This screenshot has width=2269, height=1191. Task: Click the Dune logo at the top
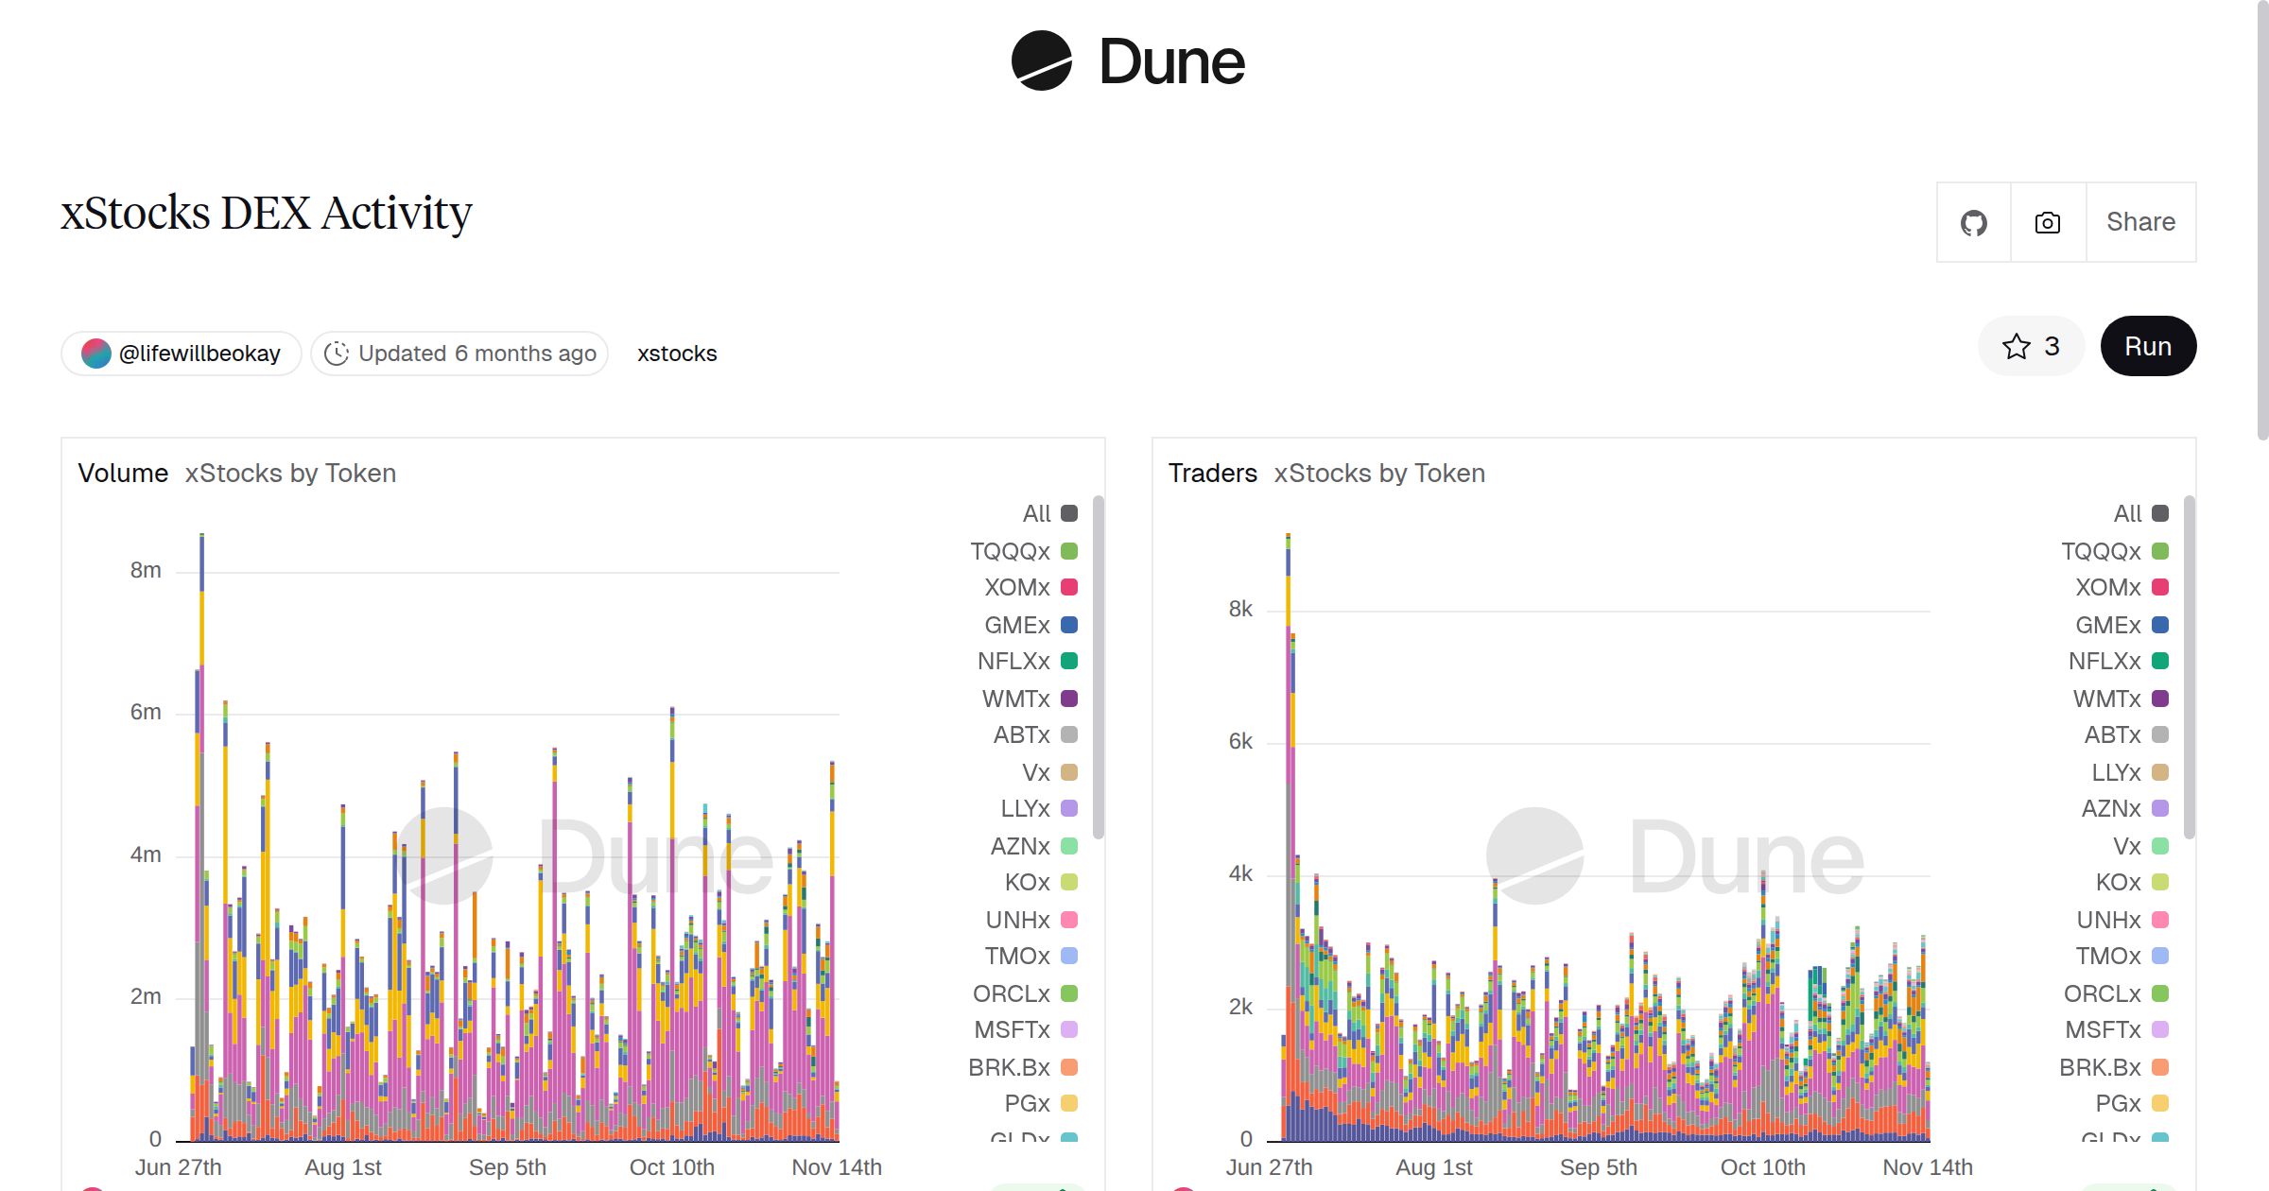tap(1132, 61)
